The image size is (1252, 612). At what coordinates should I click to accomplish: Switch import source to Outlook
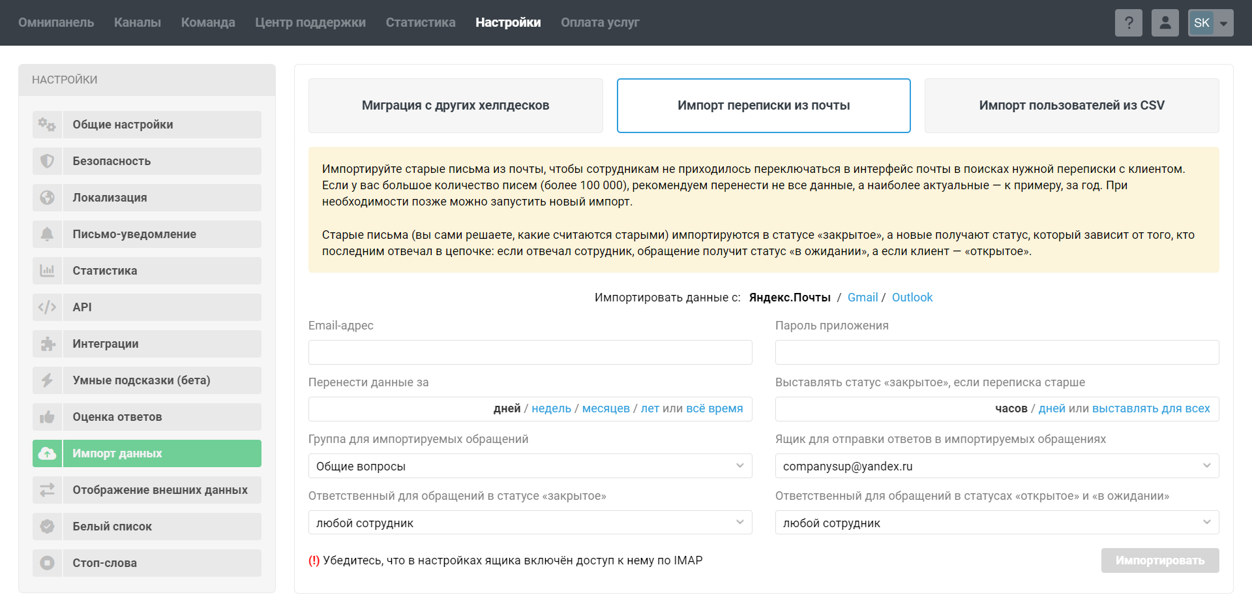[x=912, y=298]
